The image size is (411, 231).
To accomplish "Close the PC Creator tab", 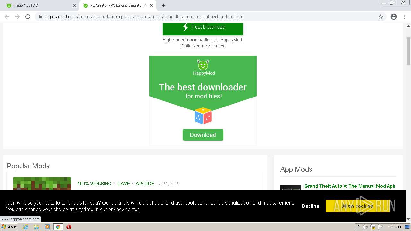I will (151, 5).
